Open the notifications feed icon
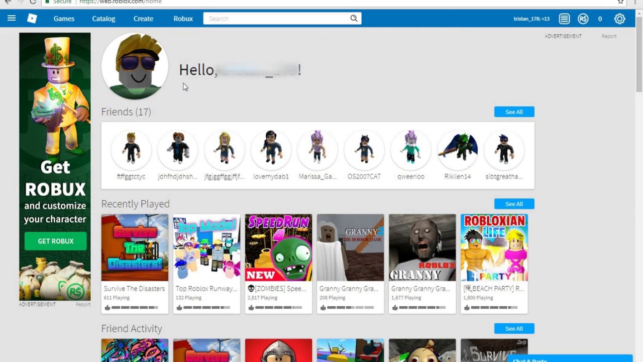 click(x=564, y=19)
